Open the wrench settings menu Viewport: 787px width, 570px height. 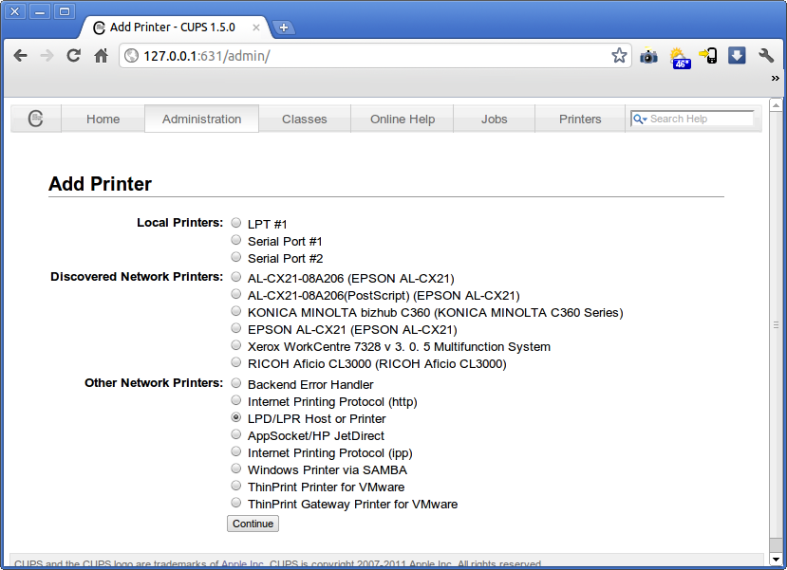coord(766,56)
